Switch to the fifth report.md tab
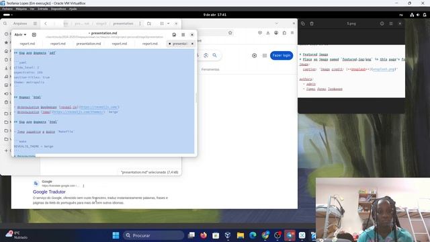 [150, 44]
